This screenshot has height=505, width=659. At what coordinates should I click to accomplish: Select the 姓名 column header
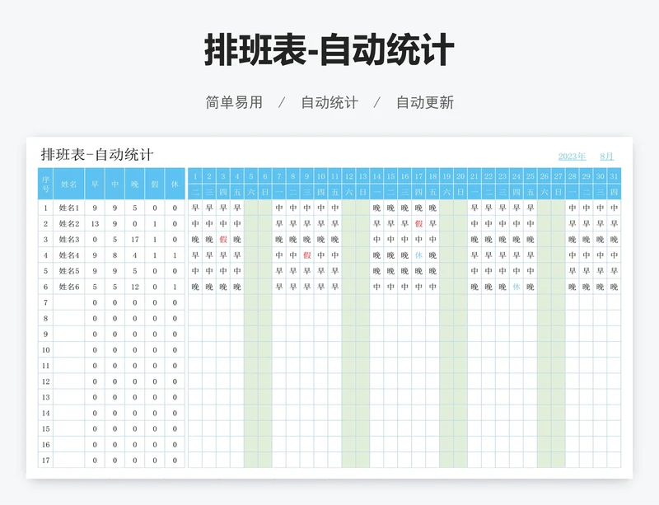[x=69, y=185]
